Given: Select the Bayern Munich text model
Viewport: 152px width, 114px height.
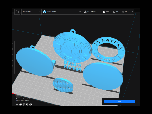Looking at the screenshot, I should pos(73,66).
